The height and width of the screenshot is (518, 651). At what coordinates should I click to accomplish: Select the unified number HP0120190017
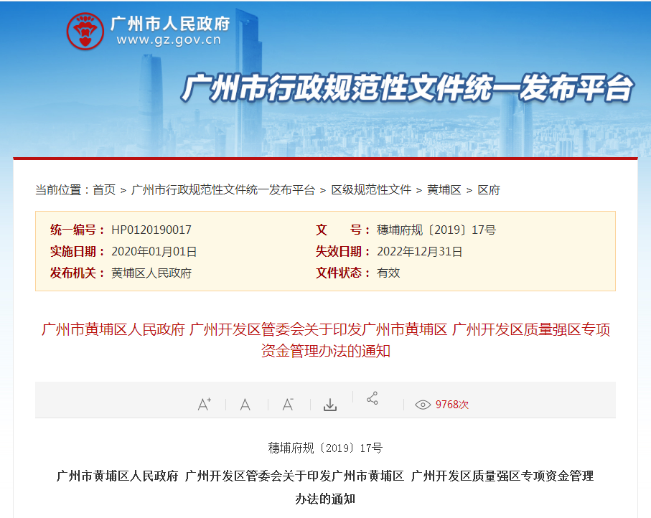pyautogui.click(x=151, y=230)
